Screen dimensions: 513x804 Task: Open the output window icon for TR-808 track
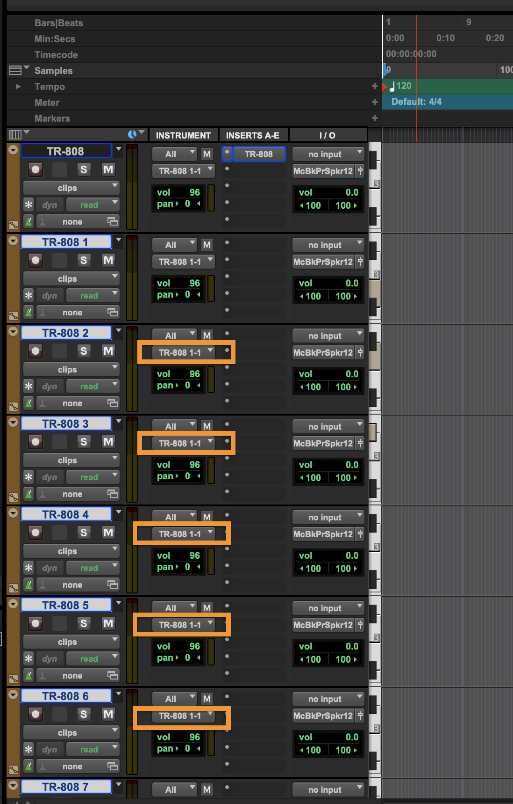coord(360,171)
